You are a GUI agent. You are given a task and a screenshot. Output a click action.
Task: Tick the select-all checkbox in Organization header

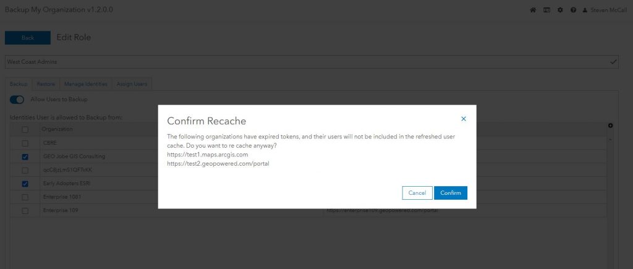tap(25, 129)
